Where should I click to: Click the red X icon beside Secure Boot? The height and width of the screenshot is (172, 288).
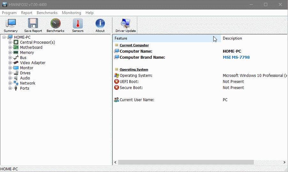click(117, 87)
